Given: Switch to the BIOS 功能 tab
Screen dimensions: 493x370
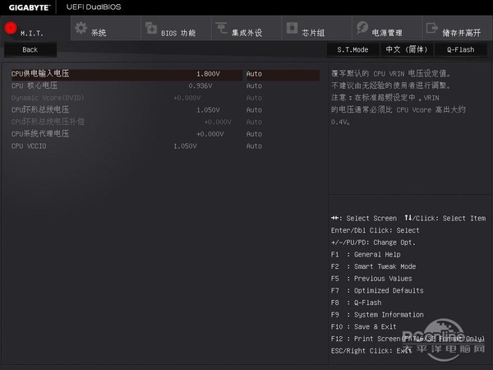Looking at the screenshot, I should click(x=176, y=28).
